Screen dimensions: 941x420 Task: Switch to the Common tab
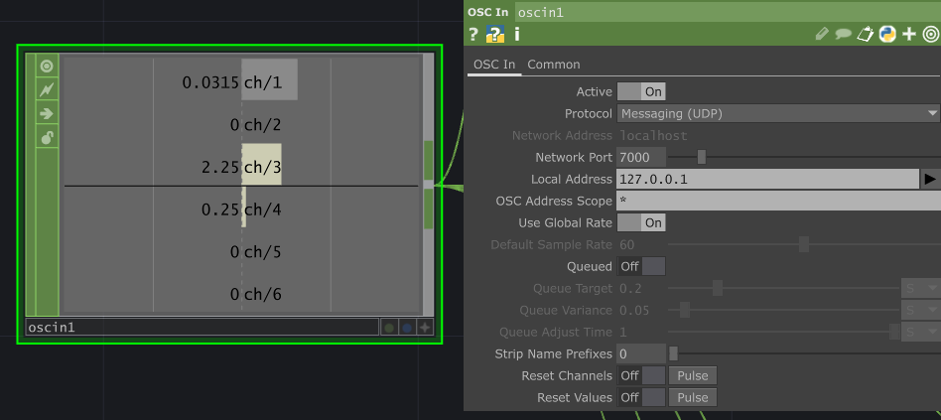(553, 65)
